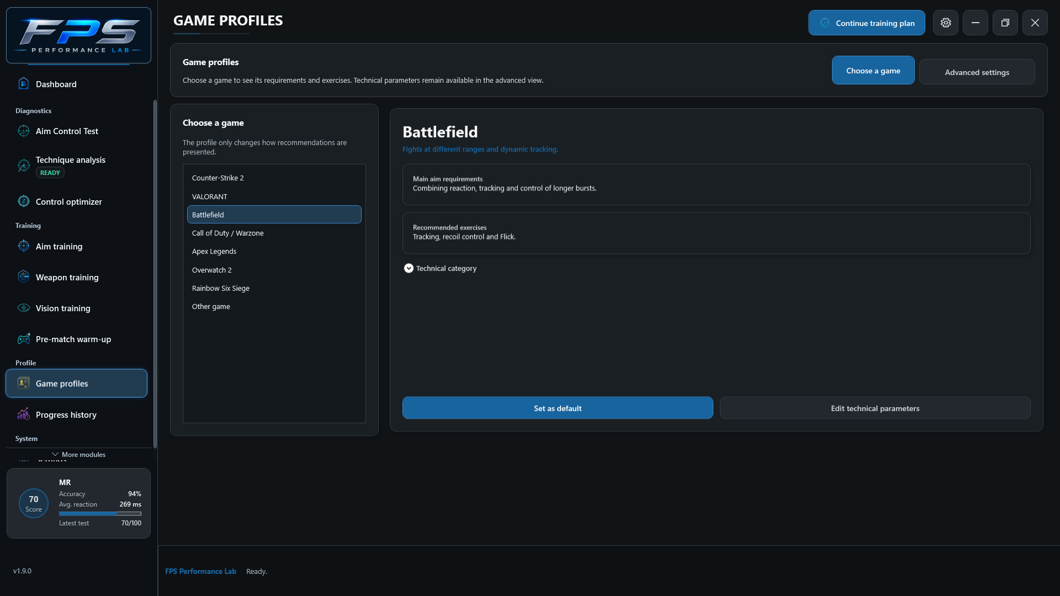Click the Control optimizer icon
The width and height of the screenshot is (1060, 596).
click(x=23, y=201)
